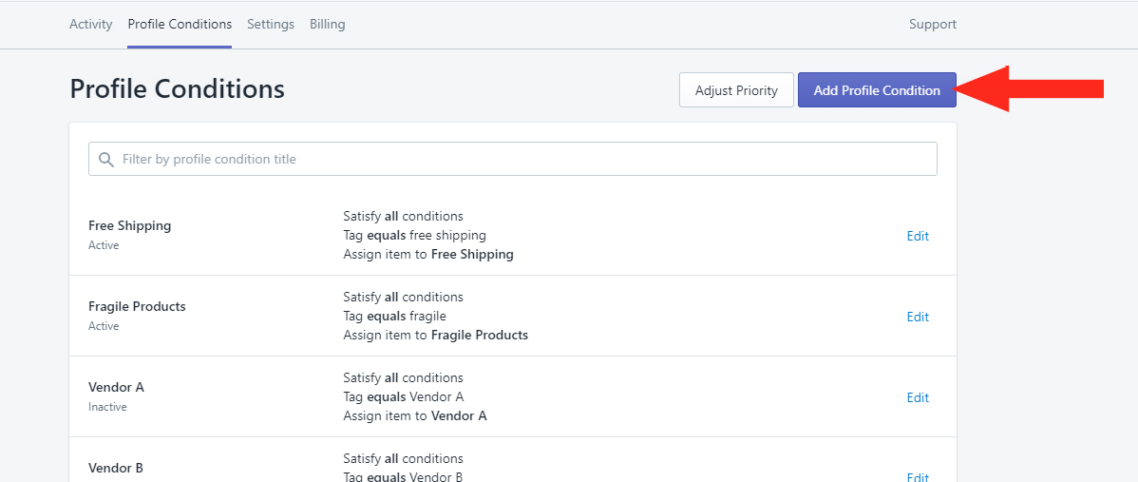Open the Settings tab
This screenshot has height=482, width=1138.
coord(271,24)
